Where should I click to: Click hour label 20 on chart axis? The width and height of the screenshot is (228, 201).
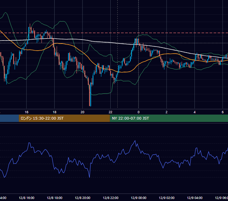[x=82, y=112]
